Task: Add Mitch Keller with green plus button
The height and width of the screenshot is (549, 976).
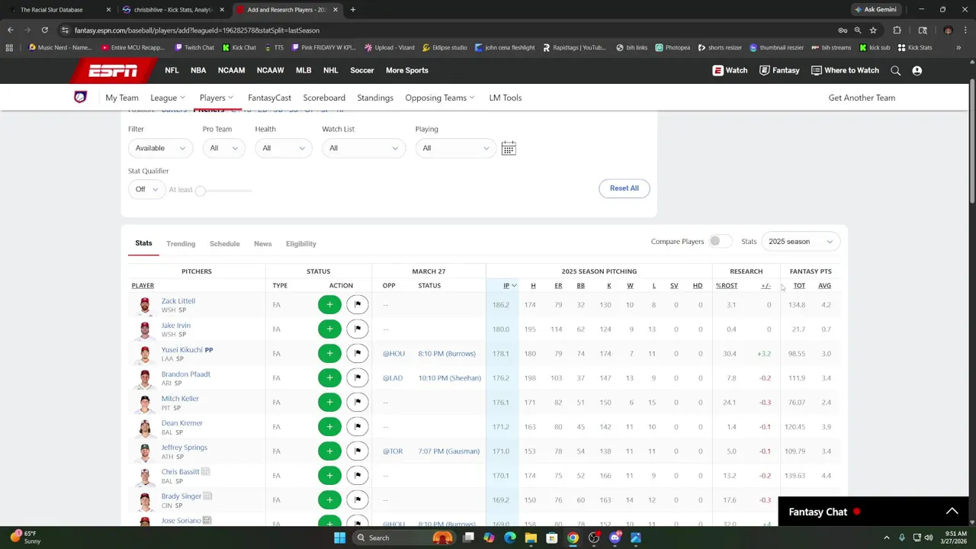Action: (329, 402)
